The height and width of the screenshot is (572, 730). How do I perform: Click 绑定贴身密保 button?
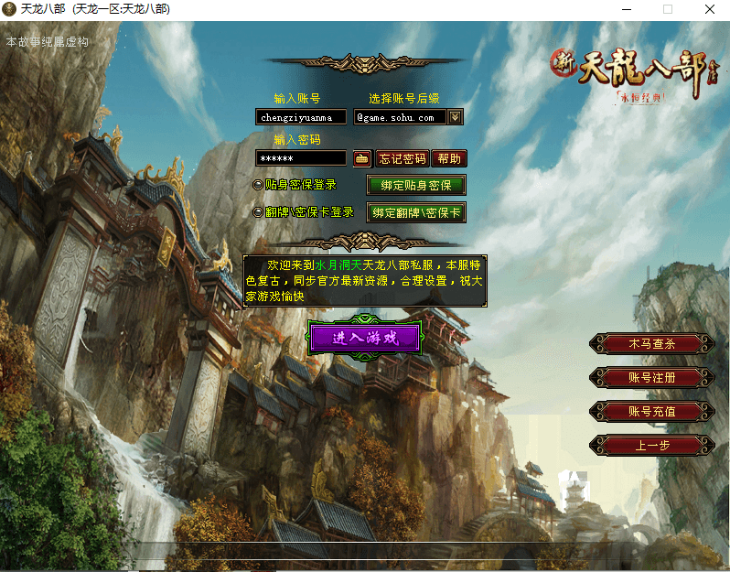415,185
